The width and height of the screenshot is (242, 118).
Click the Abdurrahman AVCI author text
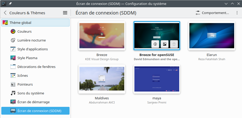pos(102,102)
